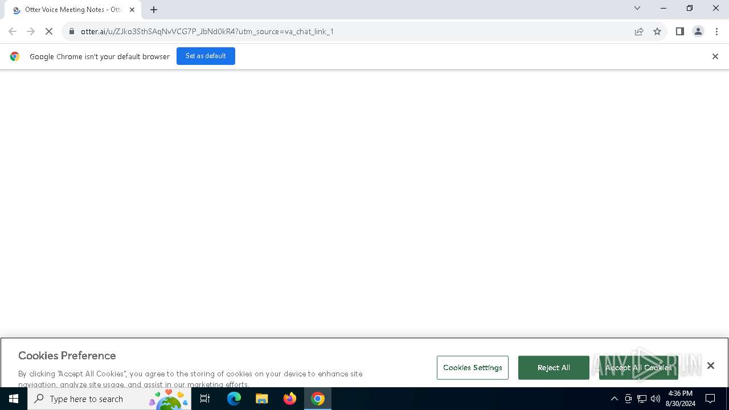This screenshot has height=410, width=729.
Task: Restore down the Chrome window
Action: [690, 8]
